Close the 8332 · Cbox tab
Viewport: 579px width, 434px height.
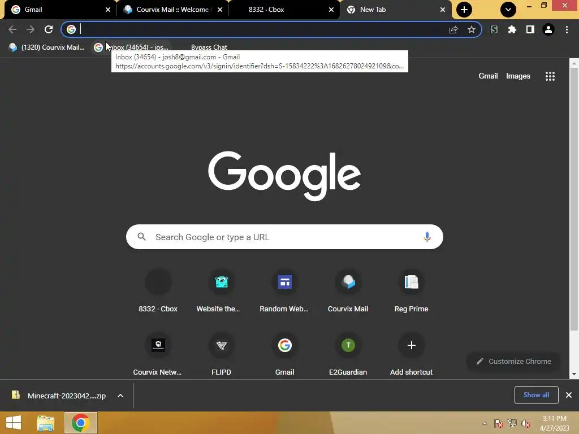point(331,10)
